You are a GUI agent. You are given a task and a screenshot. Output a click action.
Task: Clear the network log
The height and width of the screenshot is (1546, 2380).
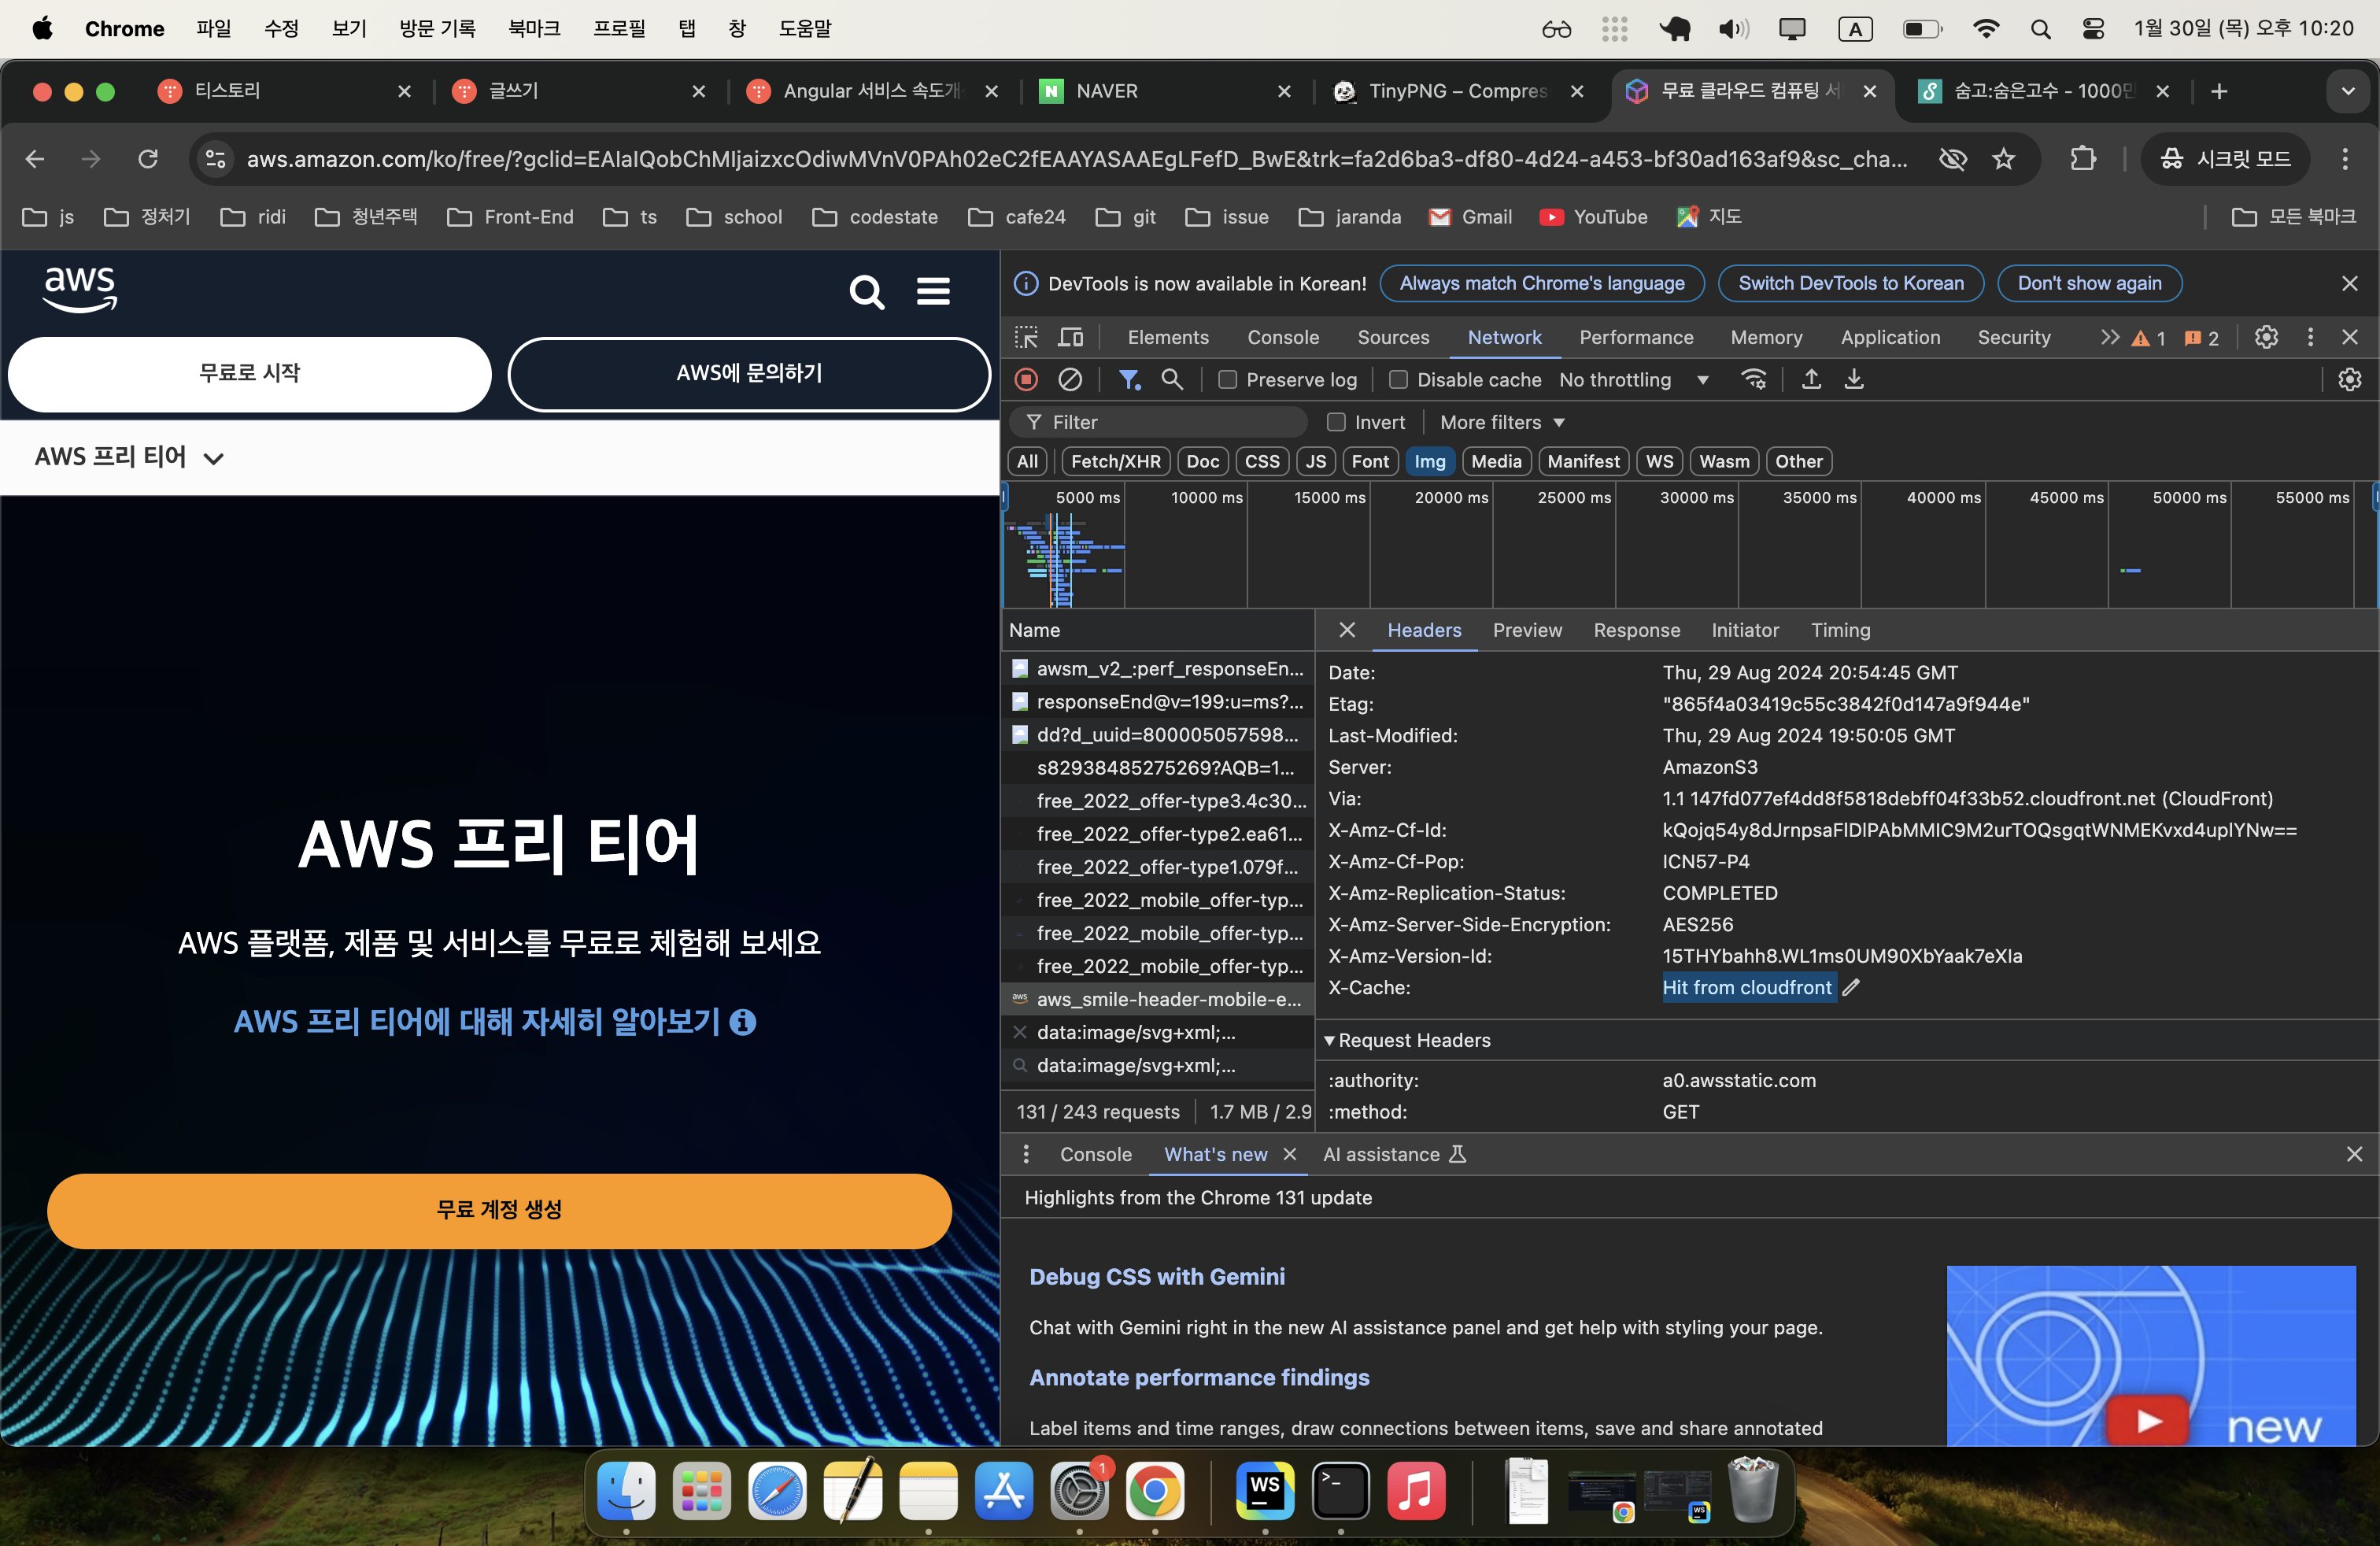click(x=1070, y=380)
